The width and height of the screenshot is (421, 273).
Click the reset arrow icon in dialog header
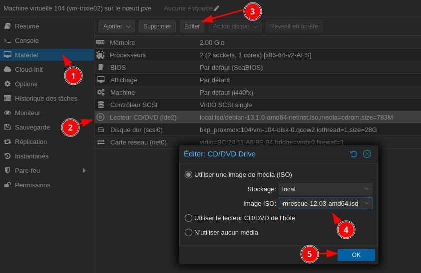[354, 154]
